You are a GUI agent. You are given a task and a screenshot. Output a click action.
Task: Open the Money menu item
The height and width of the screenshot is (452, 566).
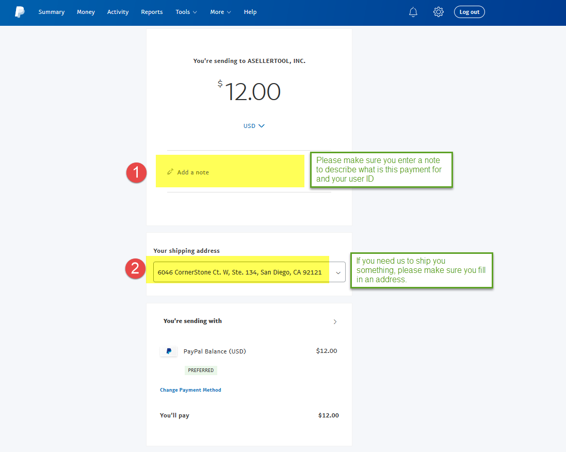point(86,12)
